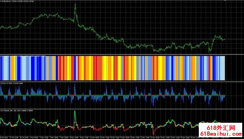Screen dimensions: 244x139
Task: Click the separator between price chart and heatmap
Action: point(122,55)
